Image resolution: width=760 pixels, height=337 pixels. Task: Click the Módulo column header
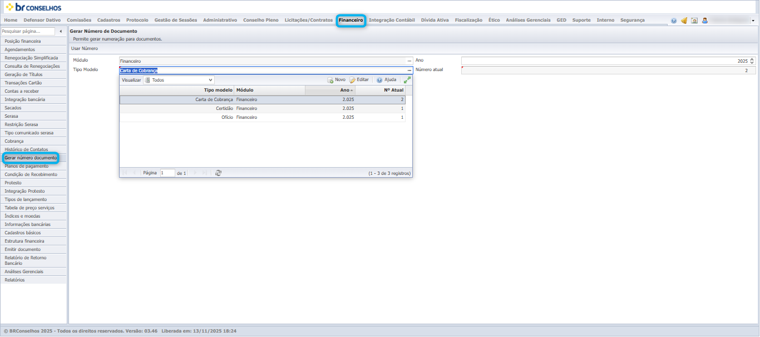coord(269,90)
